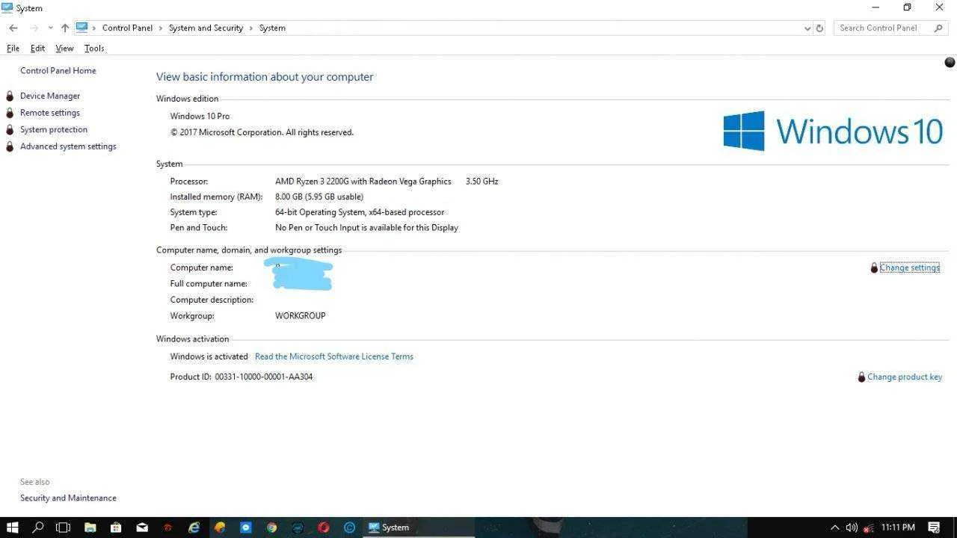Open taskbar Search
This screenshot has height=538, width=957.
[38, 527]
